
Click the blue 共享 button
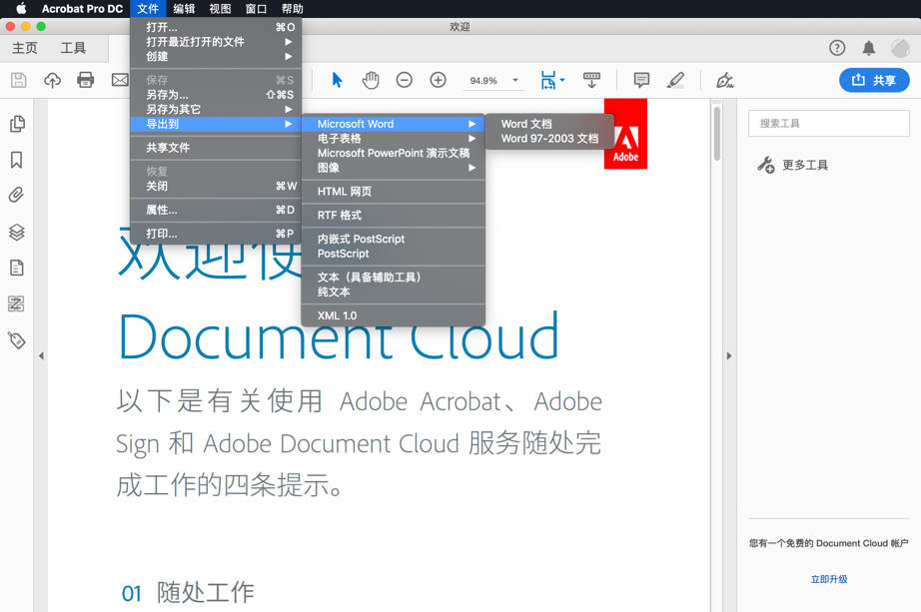point(874,80)
